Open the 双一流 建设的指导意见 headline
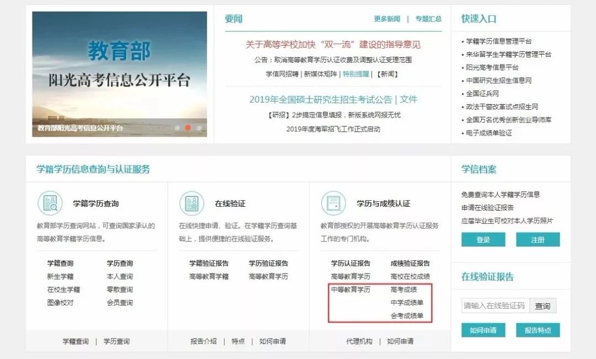Screen dimensions: 596x359 click(333, 45)
